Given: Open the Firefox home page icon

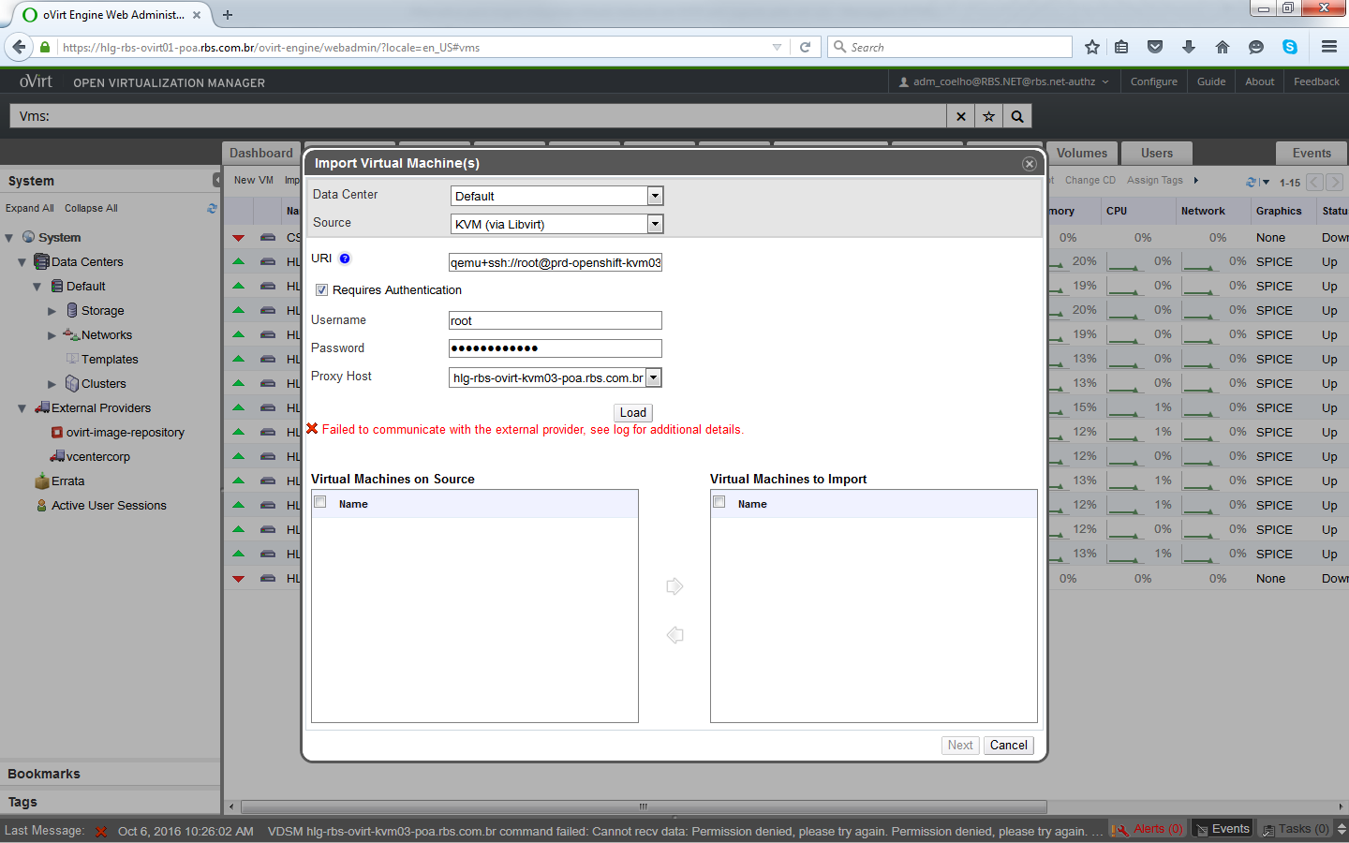Looking at the screenshot, I should click(x=1222, y=47).
